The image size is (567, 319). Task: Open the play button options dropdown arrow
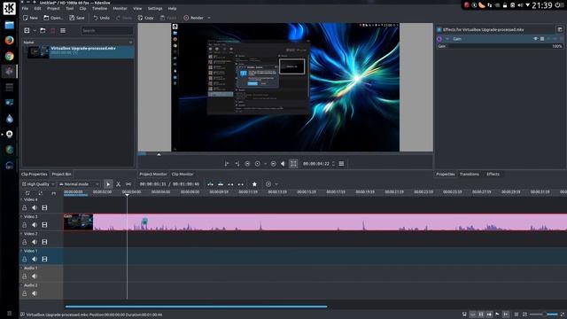point(266,164)
